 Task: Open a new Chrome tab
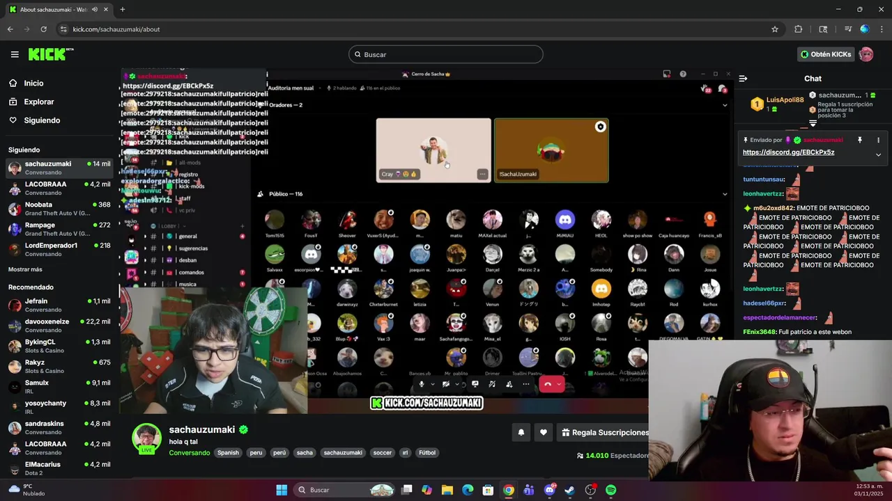click(x=123, y=9)
